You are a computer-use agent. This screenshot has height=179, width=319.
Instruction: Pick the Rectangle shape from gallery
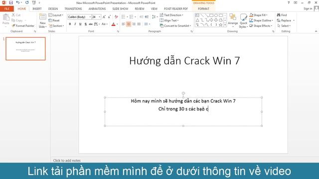(211, 15)
